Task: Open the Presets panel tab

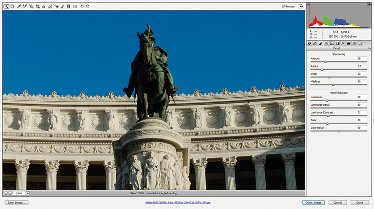Action: pos(354,43)
